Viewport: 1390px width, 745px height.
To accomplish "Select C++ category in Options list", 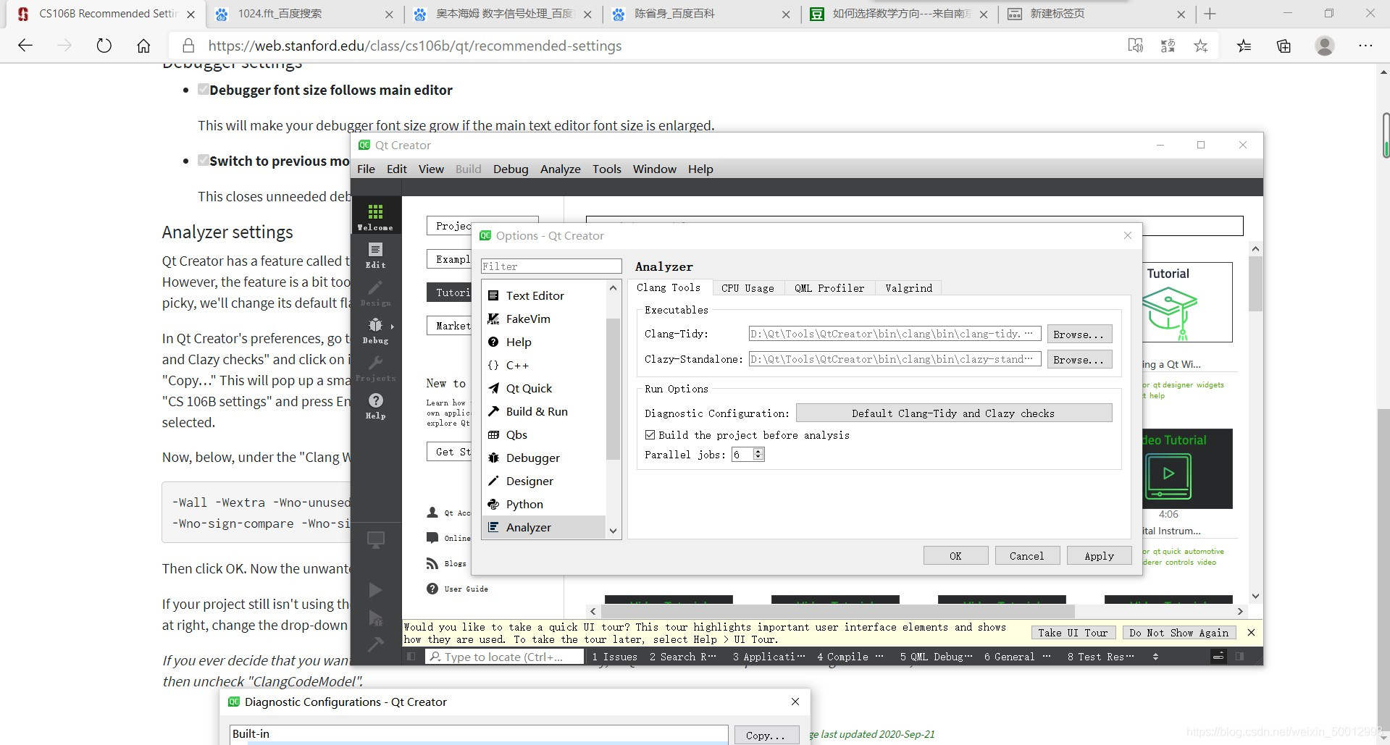I will point(543,365).
